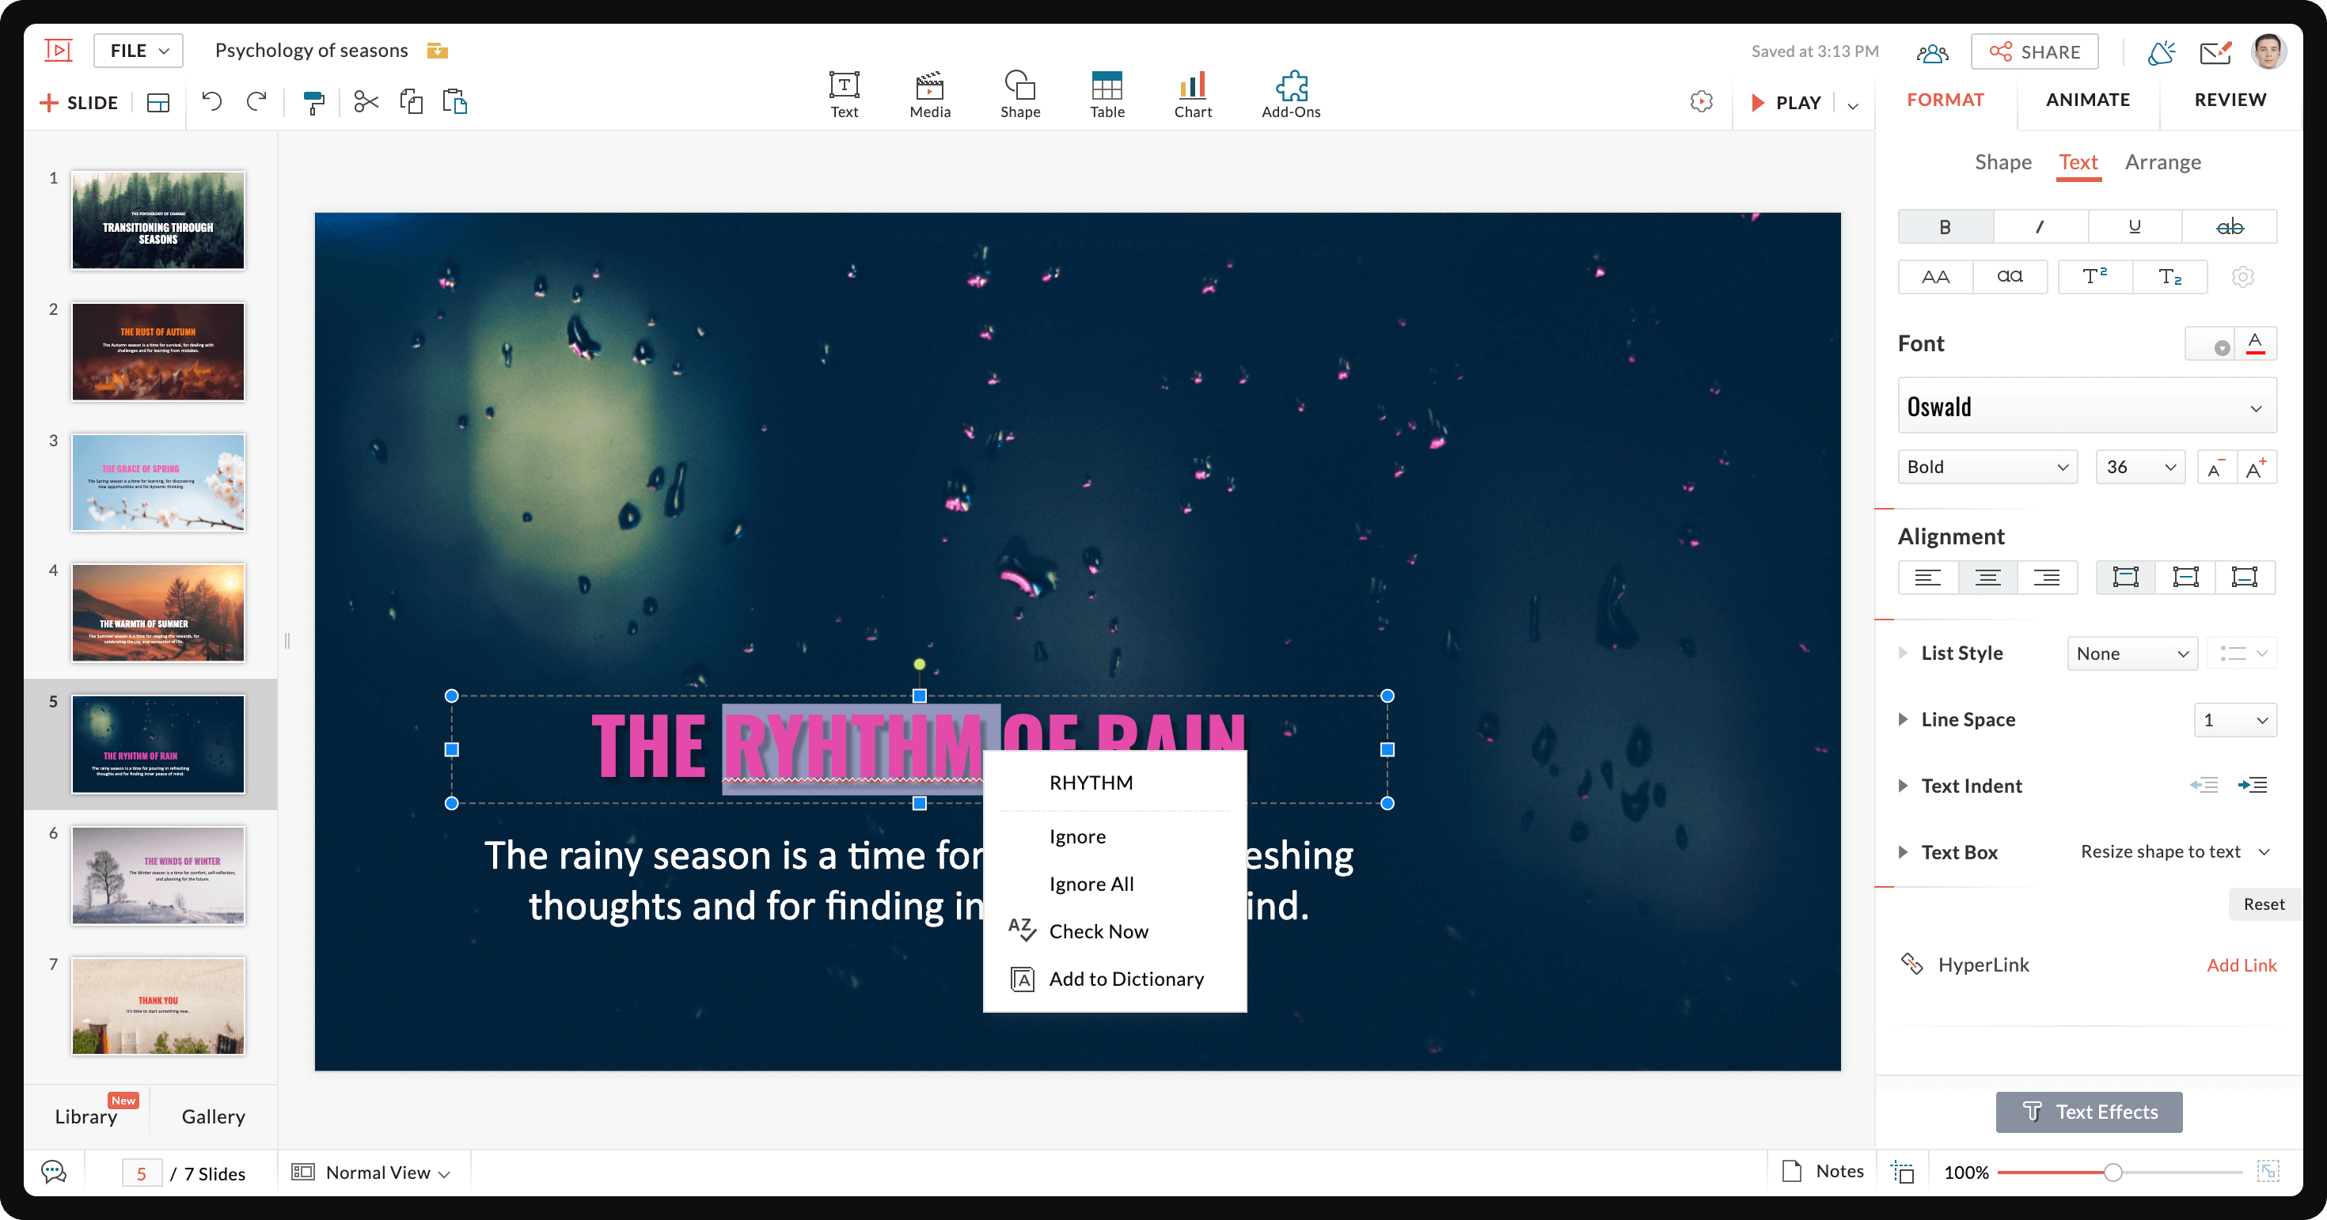Click the undo arrow icon
The width and height of the screenshot is (2327, 1220).
211,102
